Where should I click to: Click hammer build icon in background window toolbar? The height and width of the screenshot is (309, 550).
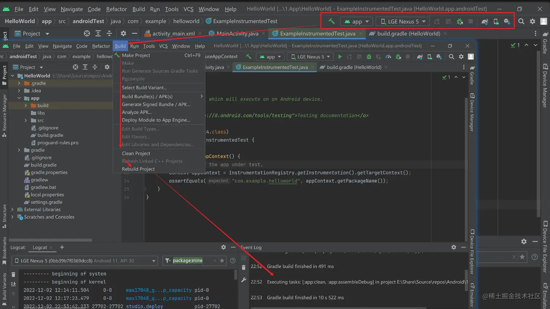[331, 21]
